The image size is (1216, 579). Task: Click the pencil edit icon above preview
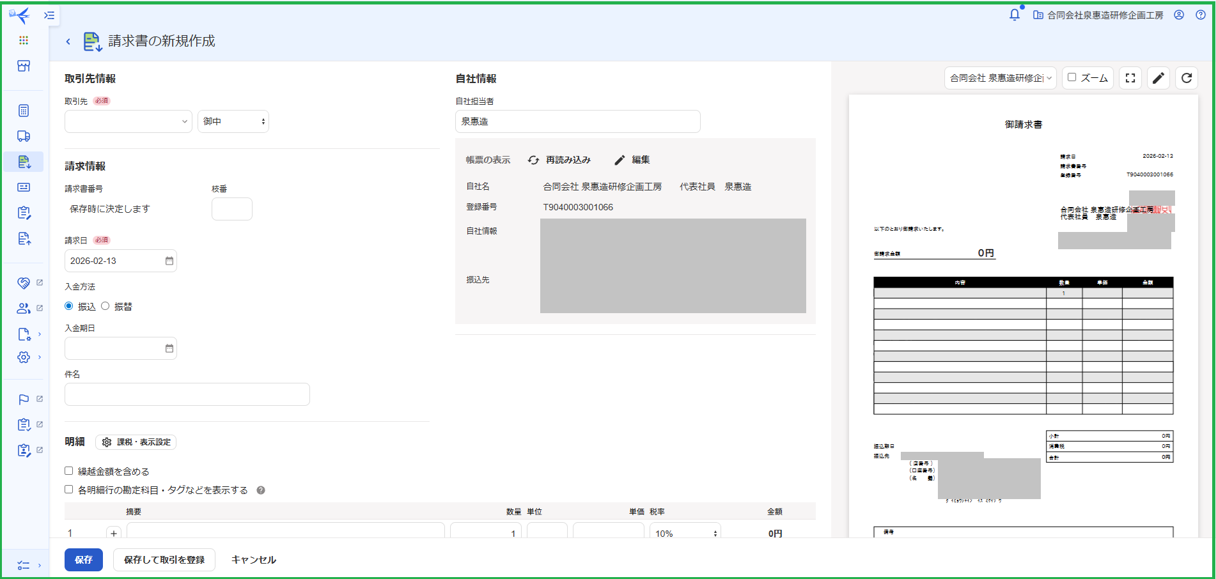tap(1158, 78)
